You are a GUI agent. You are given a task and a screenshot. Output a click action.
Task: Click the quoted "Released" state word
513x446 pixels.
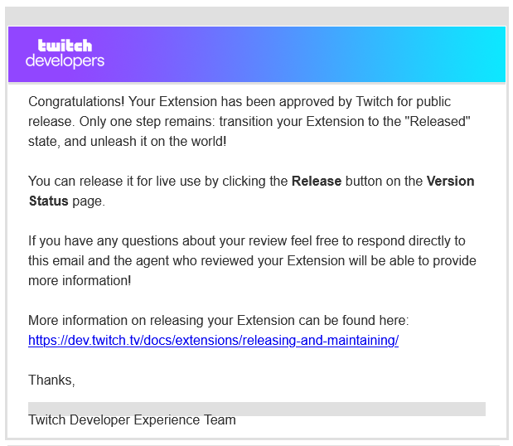point(438,121)
